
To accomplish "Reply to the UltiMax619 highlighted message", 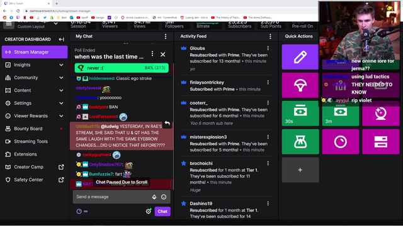I will click(167, 124).
